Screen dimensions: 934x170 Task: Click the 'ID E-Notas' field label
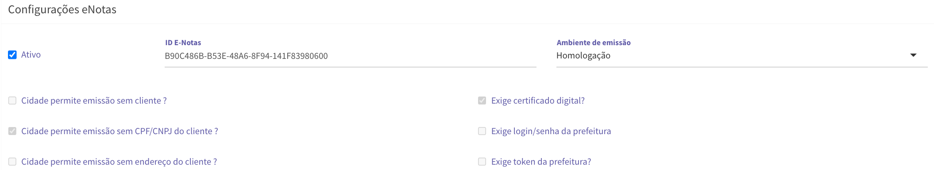(183, 42)
